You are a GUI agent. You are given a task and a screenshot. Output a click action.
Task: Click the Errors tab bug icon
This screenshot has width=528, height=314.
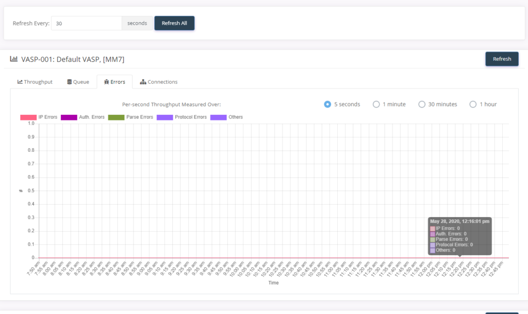(106, 82)
